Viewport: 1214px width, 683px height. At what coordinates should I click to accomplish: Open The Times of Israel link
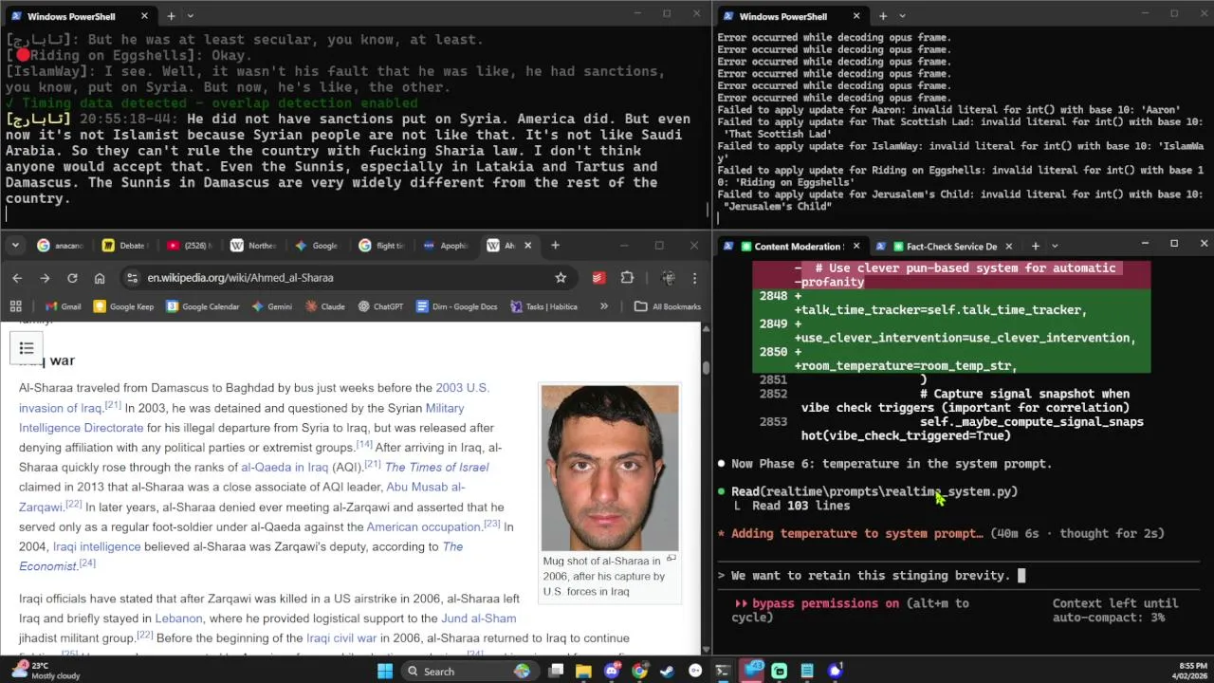coord(436,467)
